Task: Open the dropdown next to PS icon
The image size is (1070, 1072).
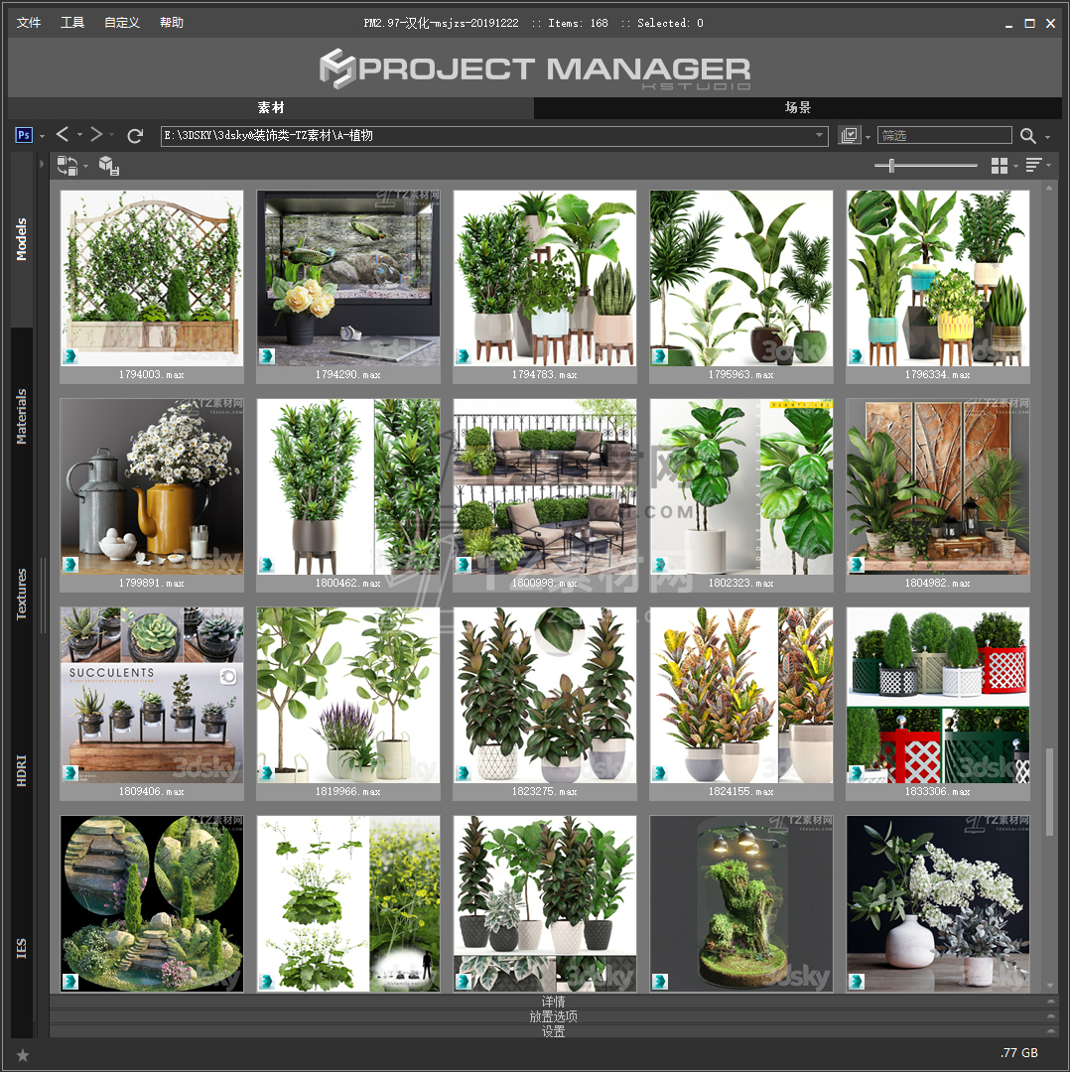Action: click(x=43, y=137)
